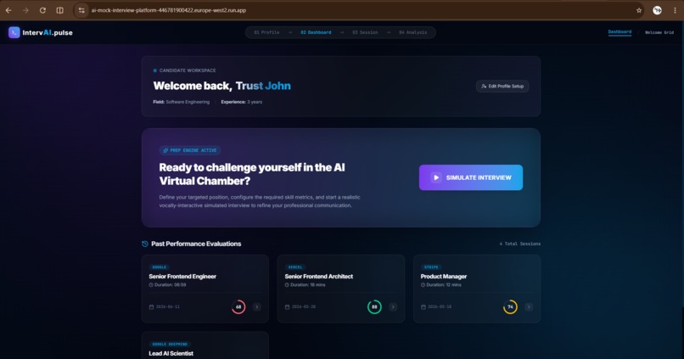Viewport: 684px width, 359px height.
Task: Click the Edit Profile Setup button
Action: [502, 87]
